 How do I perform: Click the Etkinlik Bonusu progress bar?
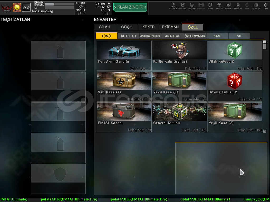click(59, 4)
